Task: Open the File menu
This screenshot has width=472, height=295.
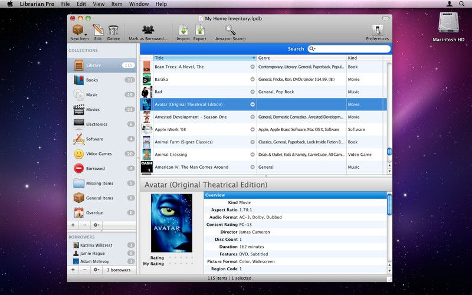Action: point(65,4)
